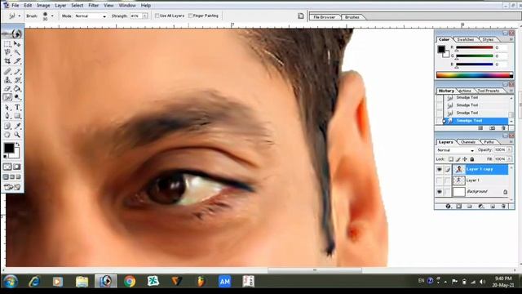Open the Image menu
Viewport: 522px width, 294px height.
[x=43, y=6]
